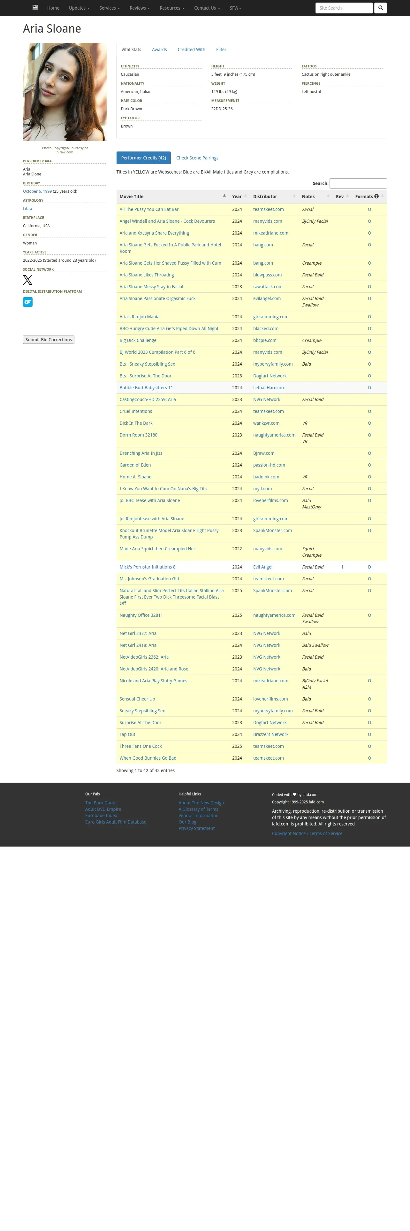Open the blue digital distribution platform icon

click(x=28, y=302)
